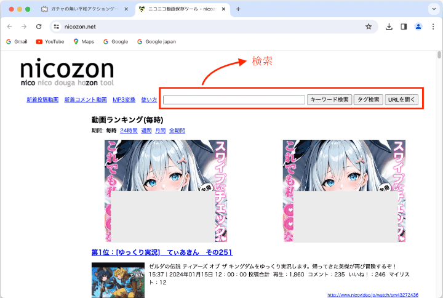Click the nicozon logo
Screen dimensions: 443x298
[x=67, y=72]
